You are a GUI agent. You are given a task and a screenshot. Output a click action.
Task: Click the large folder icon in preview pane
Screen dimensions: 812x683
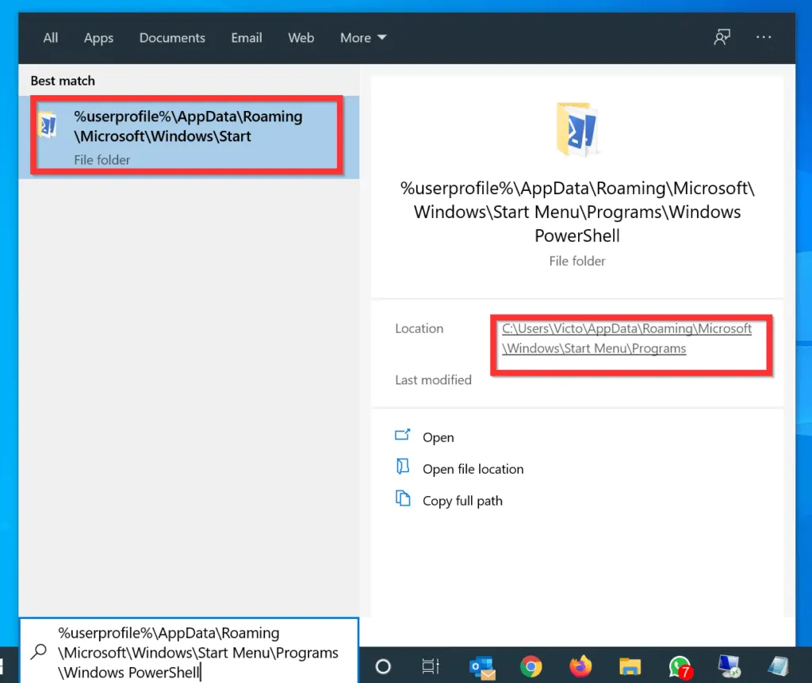tap(577, 129)
